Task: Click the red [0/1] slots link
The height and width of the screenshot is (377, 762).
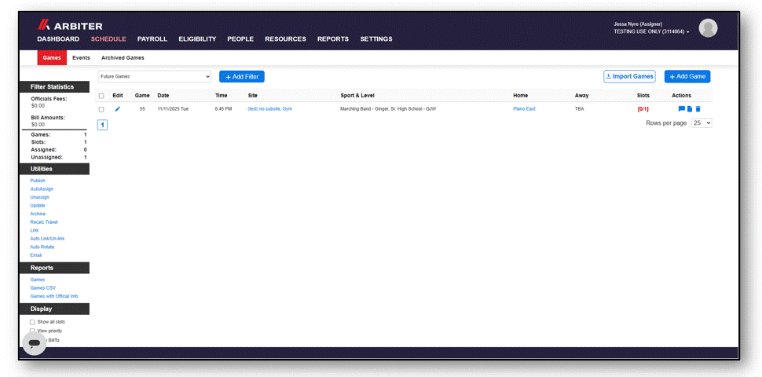Action: (x=643, y=109)
